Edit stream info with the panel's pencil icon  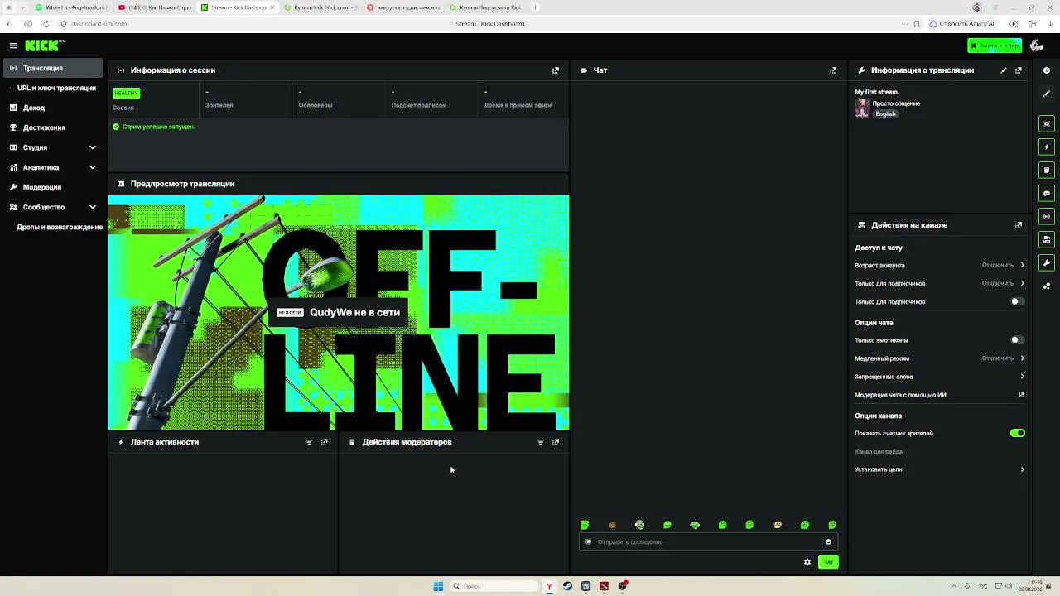pyautogui.click(x=1004, y=70)
